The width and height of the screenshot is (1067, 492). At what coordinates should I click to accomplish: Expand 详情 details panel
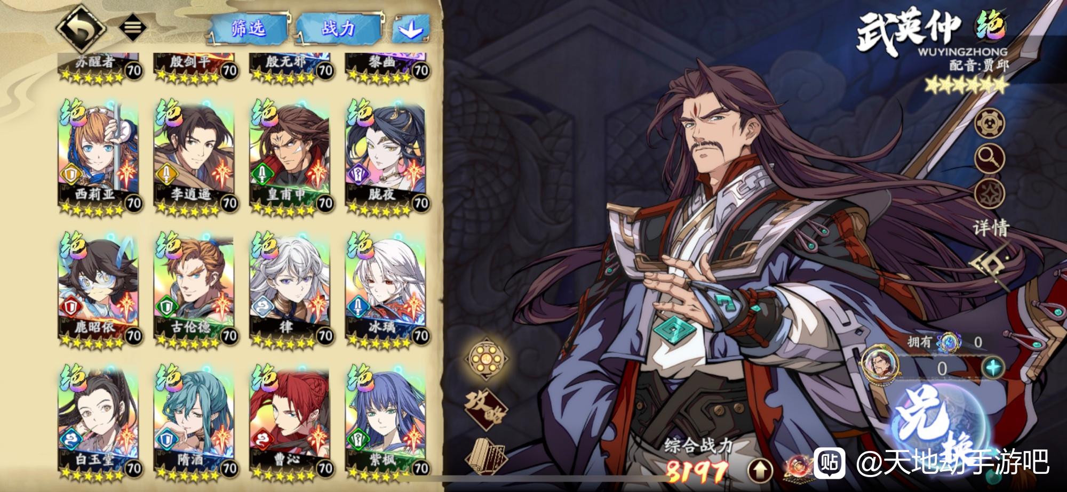pyautogui.click(x=991, y=228)
